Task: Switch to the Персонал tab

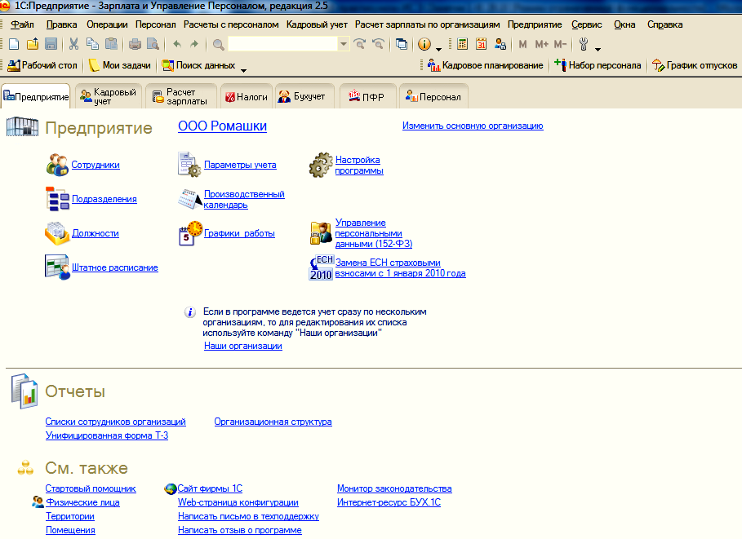Action: coord(433,96)
